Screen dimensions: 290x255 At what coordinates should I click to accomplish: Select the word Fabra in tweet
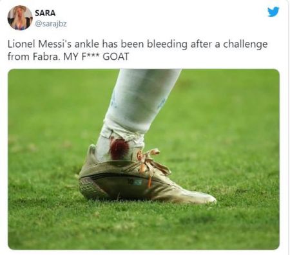tap(46, 57)
